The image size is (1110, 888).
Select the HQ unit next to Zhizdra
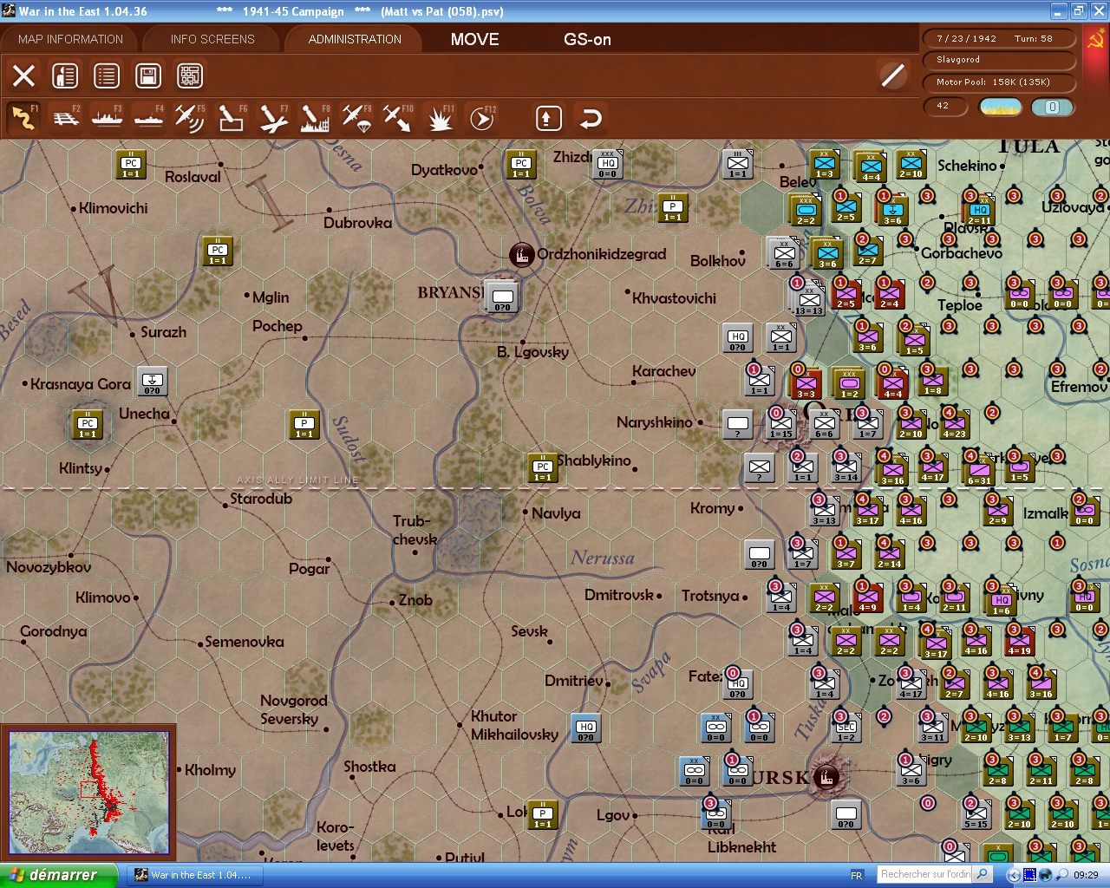608,165
